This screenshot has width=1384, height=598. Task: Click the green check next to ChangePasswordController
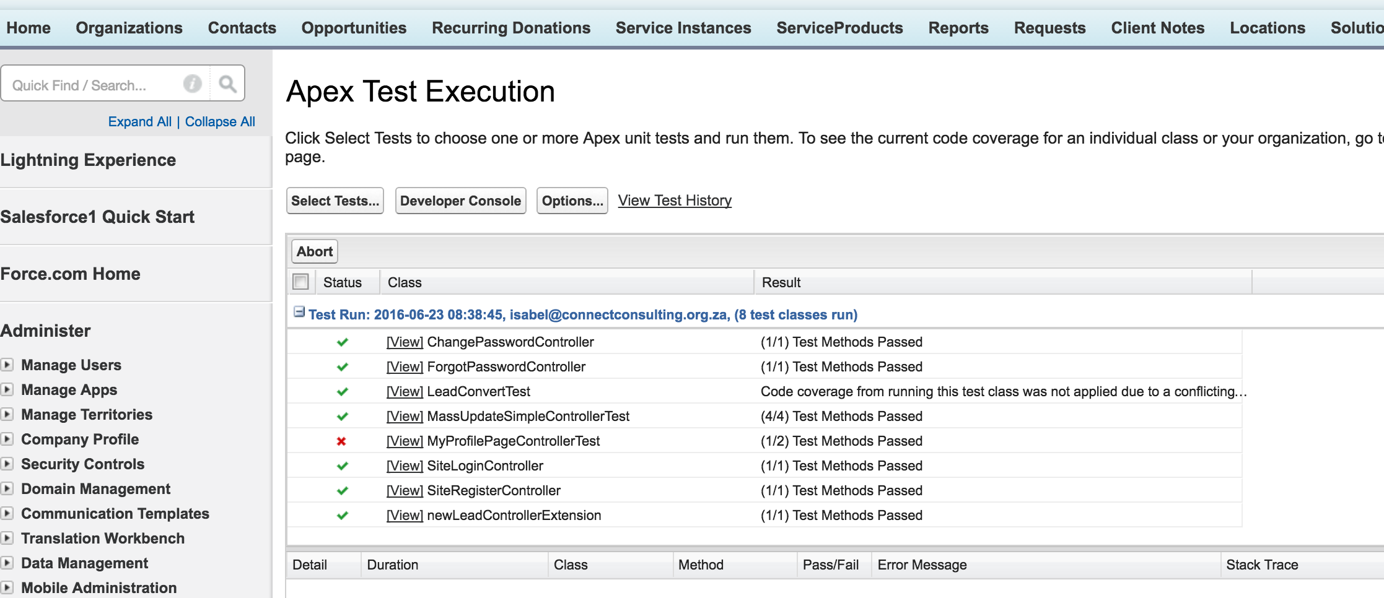click(342, 342)
